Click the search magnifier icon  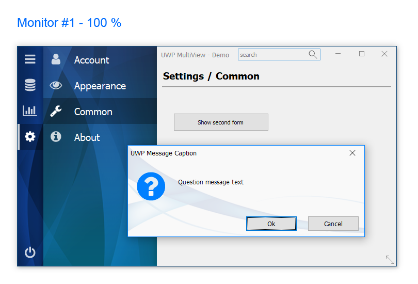[313, 54]
